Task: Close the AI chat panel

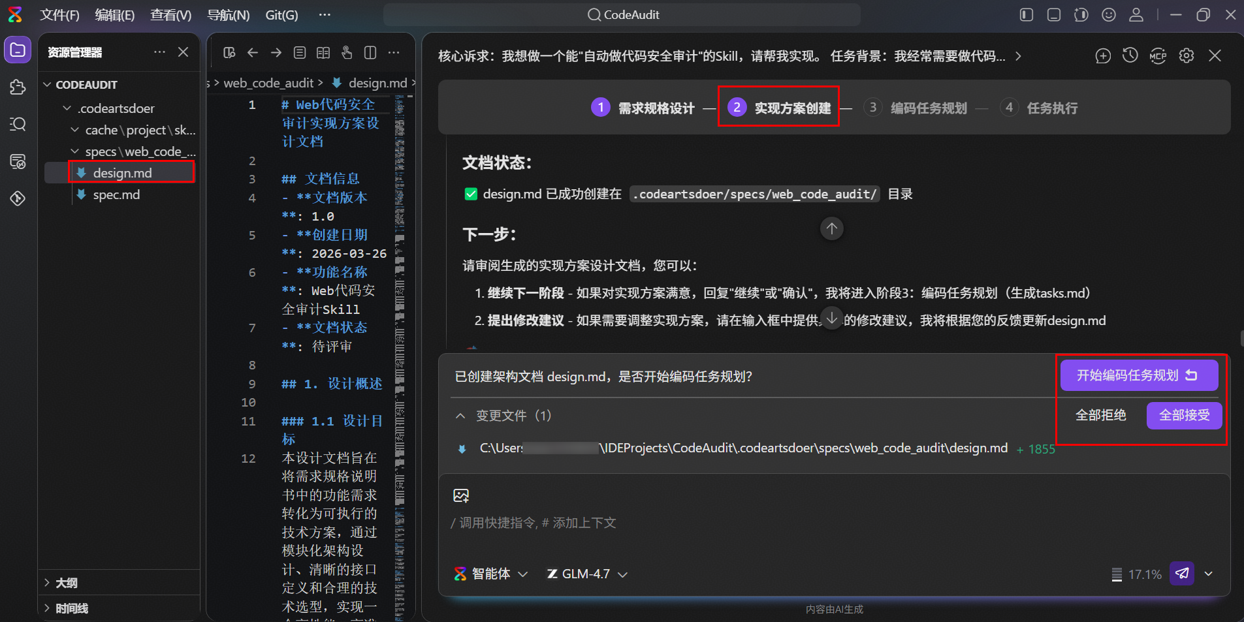Action: [1215, 56]
